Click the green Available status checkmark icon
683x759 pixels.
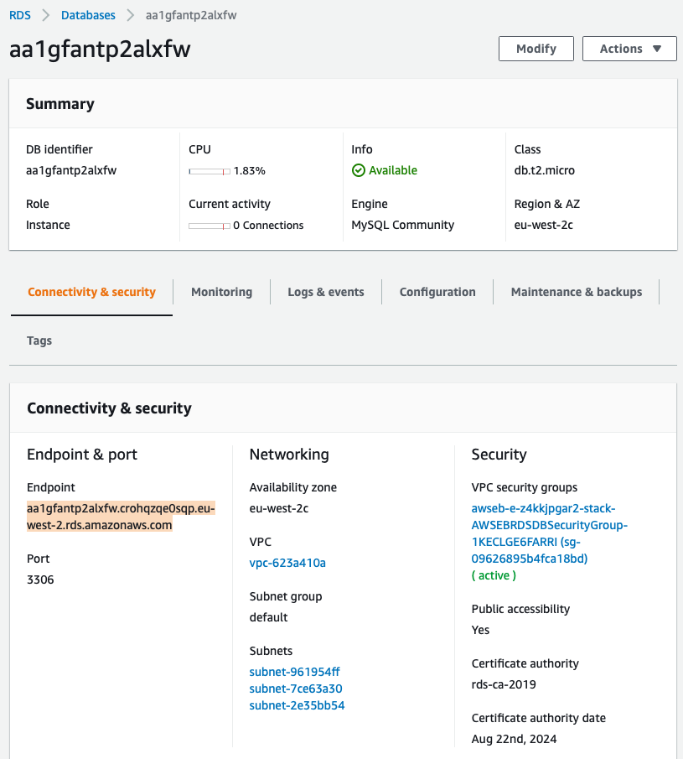[359, 170]
